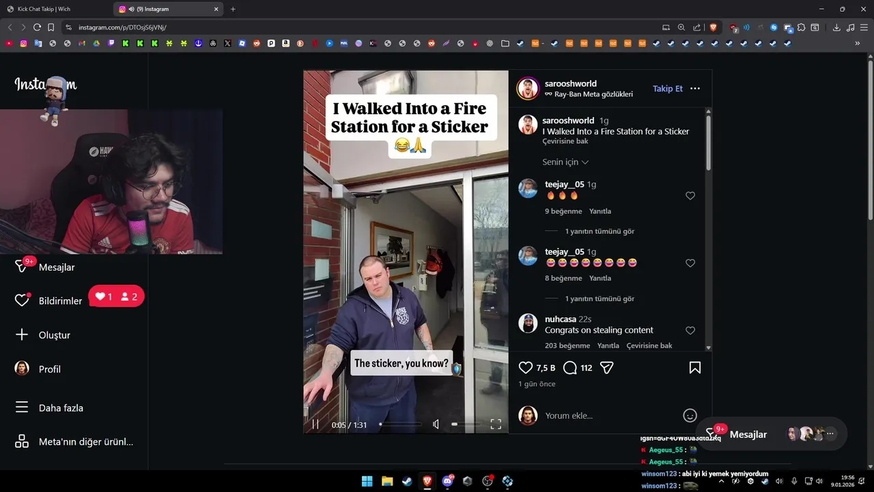Open Steam from the taskbar

407,481
